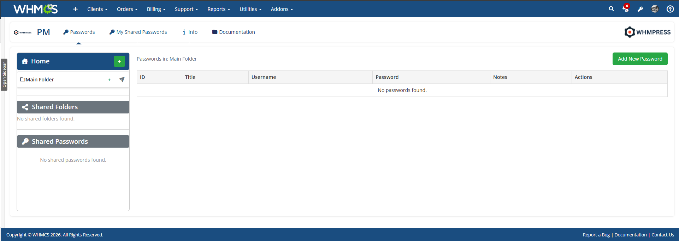This screenshot has height=241, width=679.
Task: Click the search magnifier icon
Action: coord(611,9)
